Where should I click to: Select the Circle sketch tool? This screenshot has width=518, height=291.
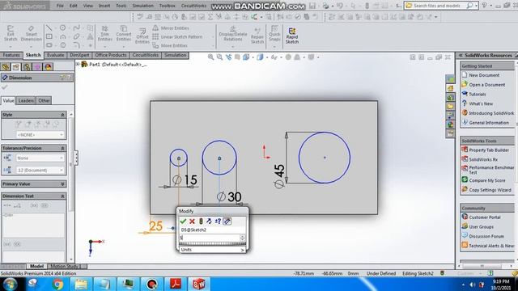click(63, 27)
